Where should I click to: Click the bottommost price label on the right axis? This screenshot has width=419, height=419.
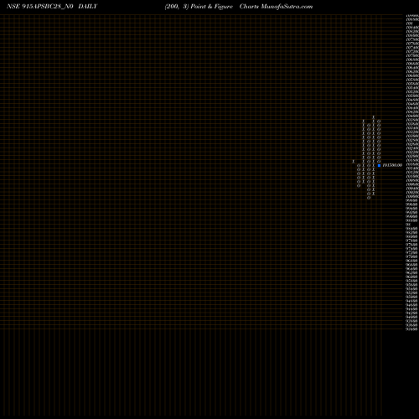click(x=411, y=329)
